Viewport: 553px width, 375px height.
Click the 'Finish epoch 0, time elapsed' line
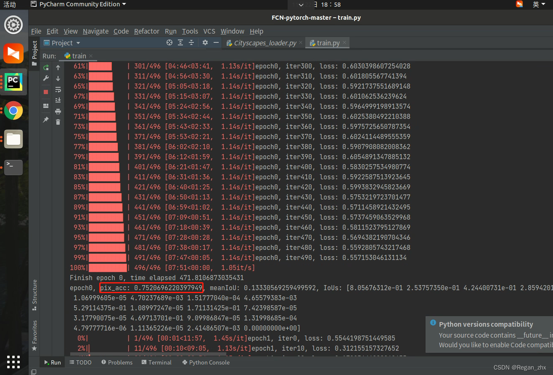(x=157, y=278)
